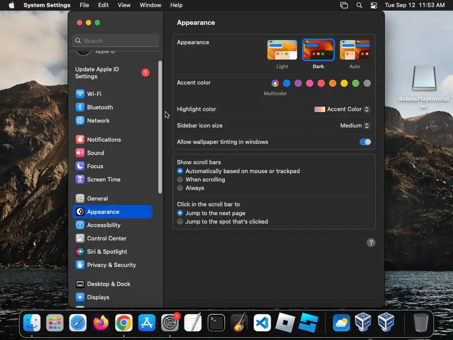Open the Window menu
Screen dimensions: 453x340
coord(150,5)
